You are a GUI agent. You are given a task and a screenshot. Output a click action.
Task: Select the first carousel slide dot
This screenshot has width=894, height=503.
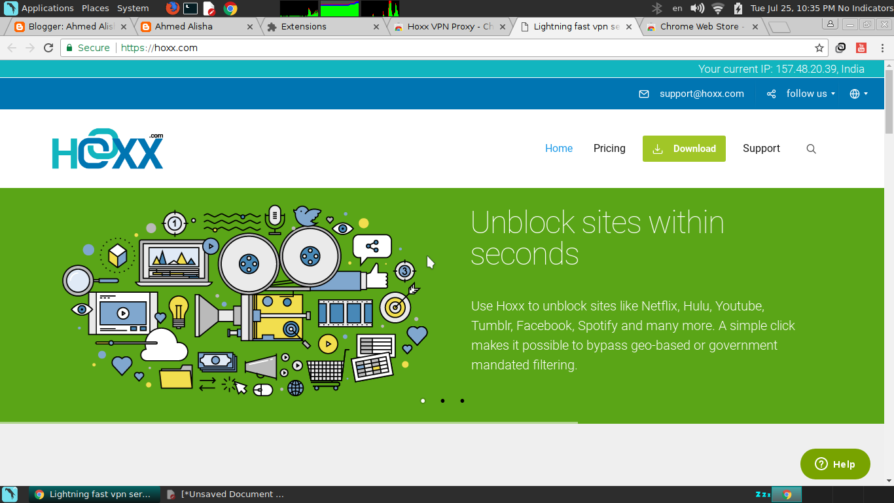[x=423, y=401]
